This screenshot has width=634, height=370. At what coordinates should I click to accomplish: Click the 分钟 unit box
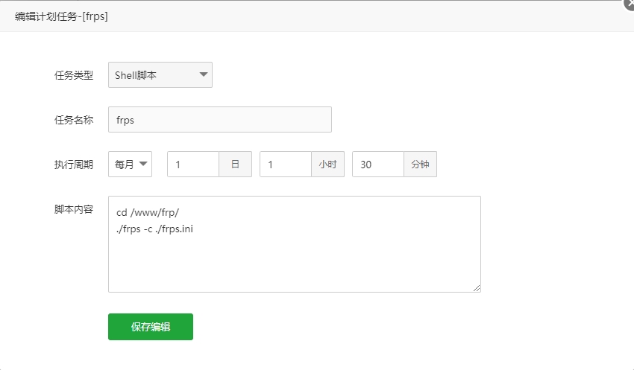click(x=420, y=165)
